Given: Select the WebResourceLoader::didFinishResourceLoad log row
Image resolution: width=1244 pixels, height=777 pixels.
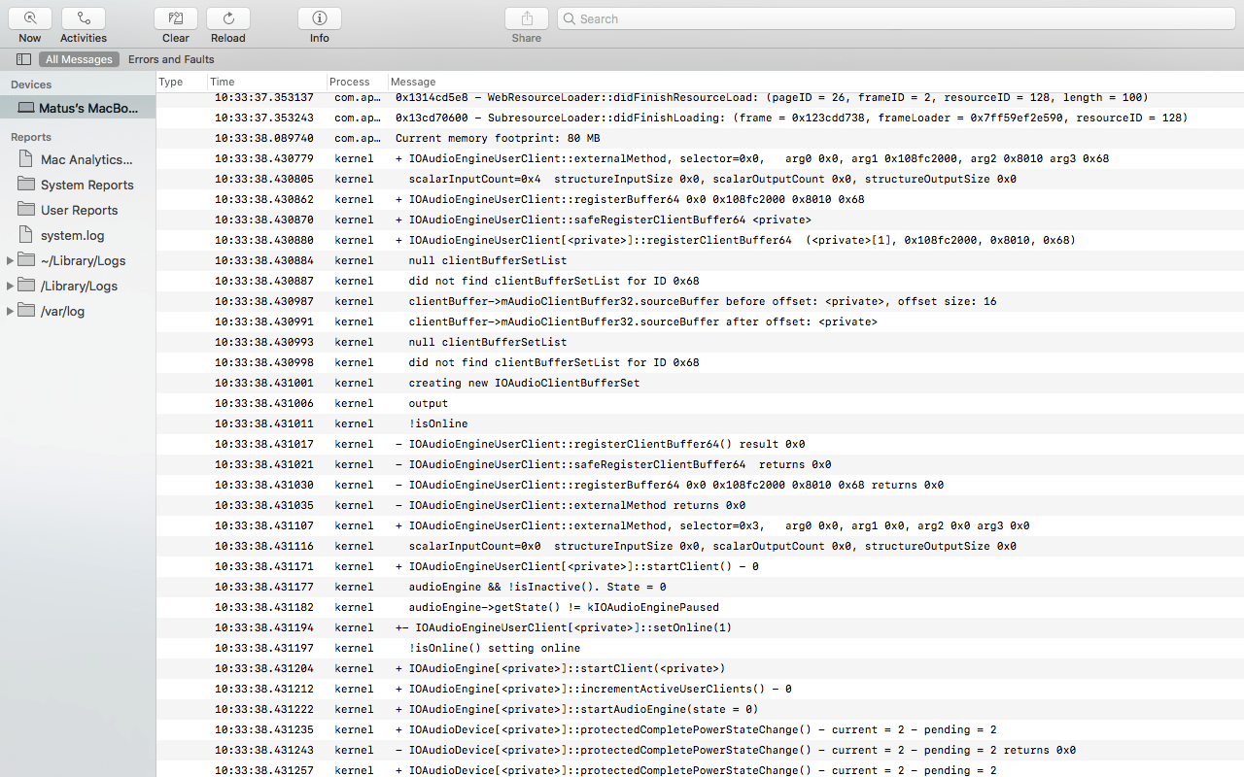Looking at the screenshot, I should [x=700, y=97].
